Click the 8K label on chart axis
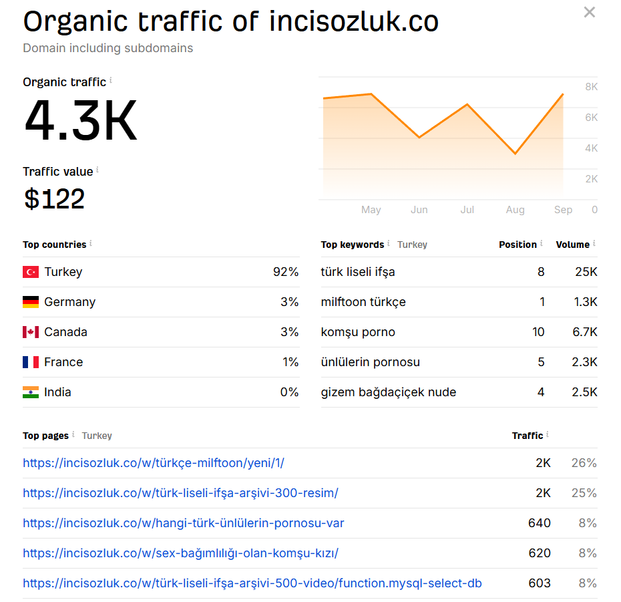This screenshot has height=602, width=621. [x=592, y=87]
